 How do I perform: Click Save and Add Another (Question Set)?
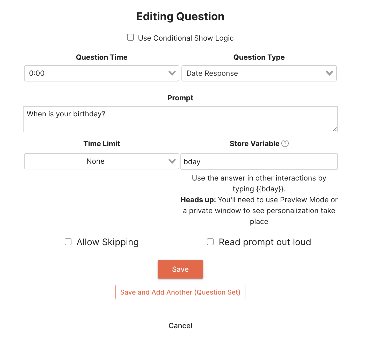click(x=180, y=292)
